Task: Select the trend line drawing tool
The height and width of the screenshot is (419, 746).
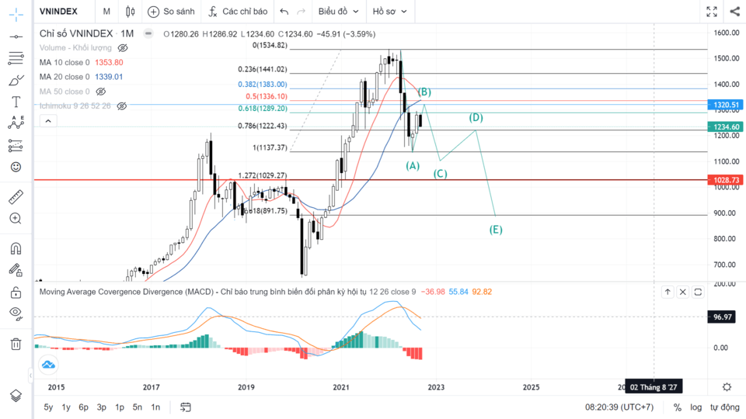Action: (16, 36)
